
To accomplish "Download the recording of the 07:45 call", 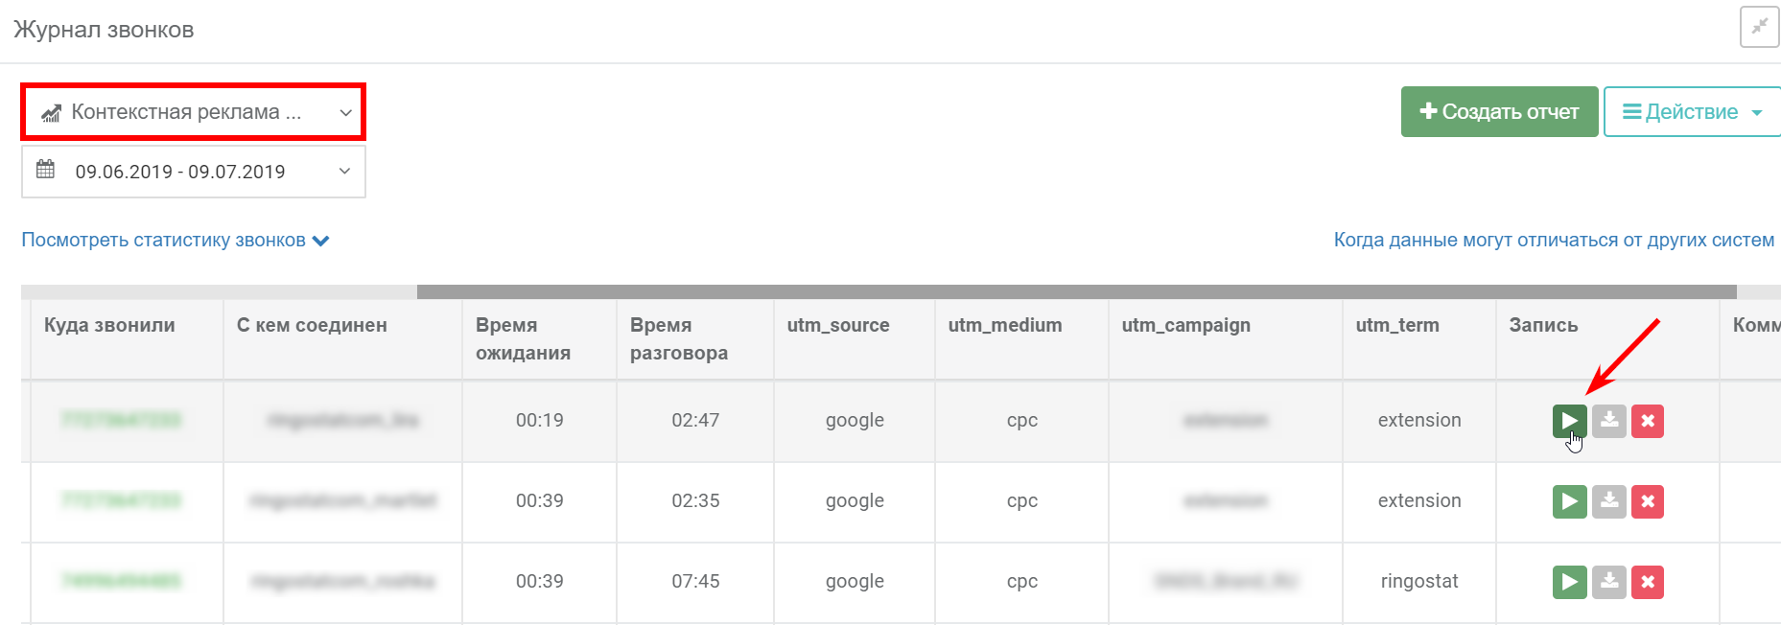I will 1609,582.
